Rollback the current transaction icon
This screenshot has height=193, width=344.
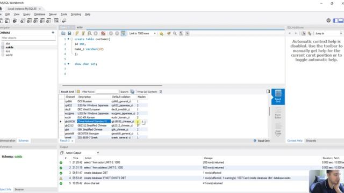[x=117, y=33]
